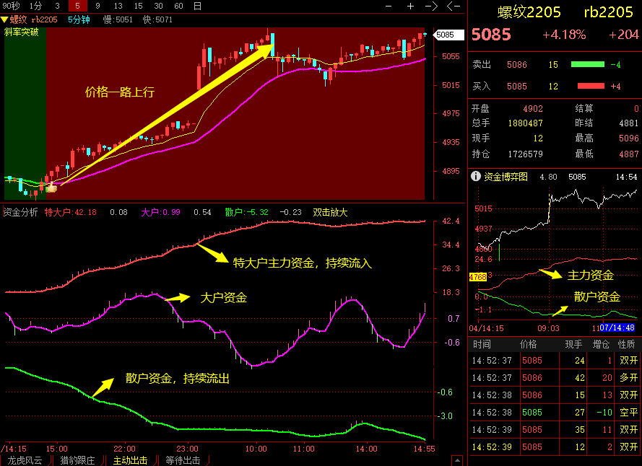Switch to the daily 日 chart

click(x=197, y=6)
